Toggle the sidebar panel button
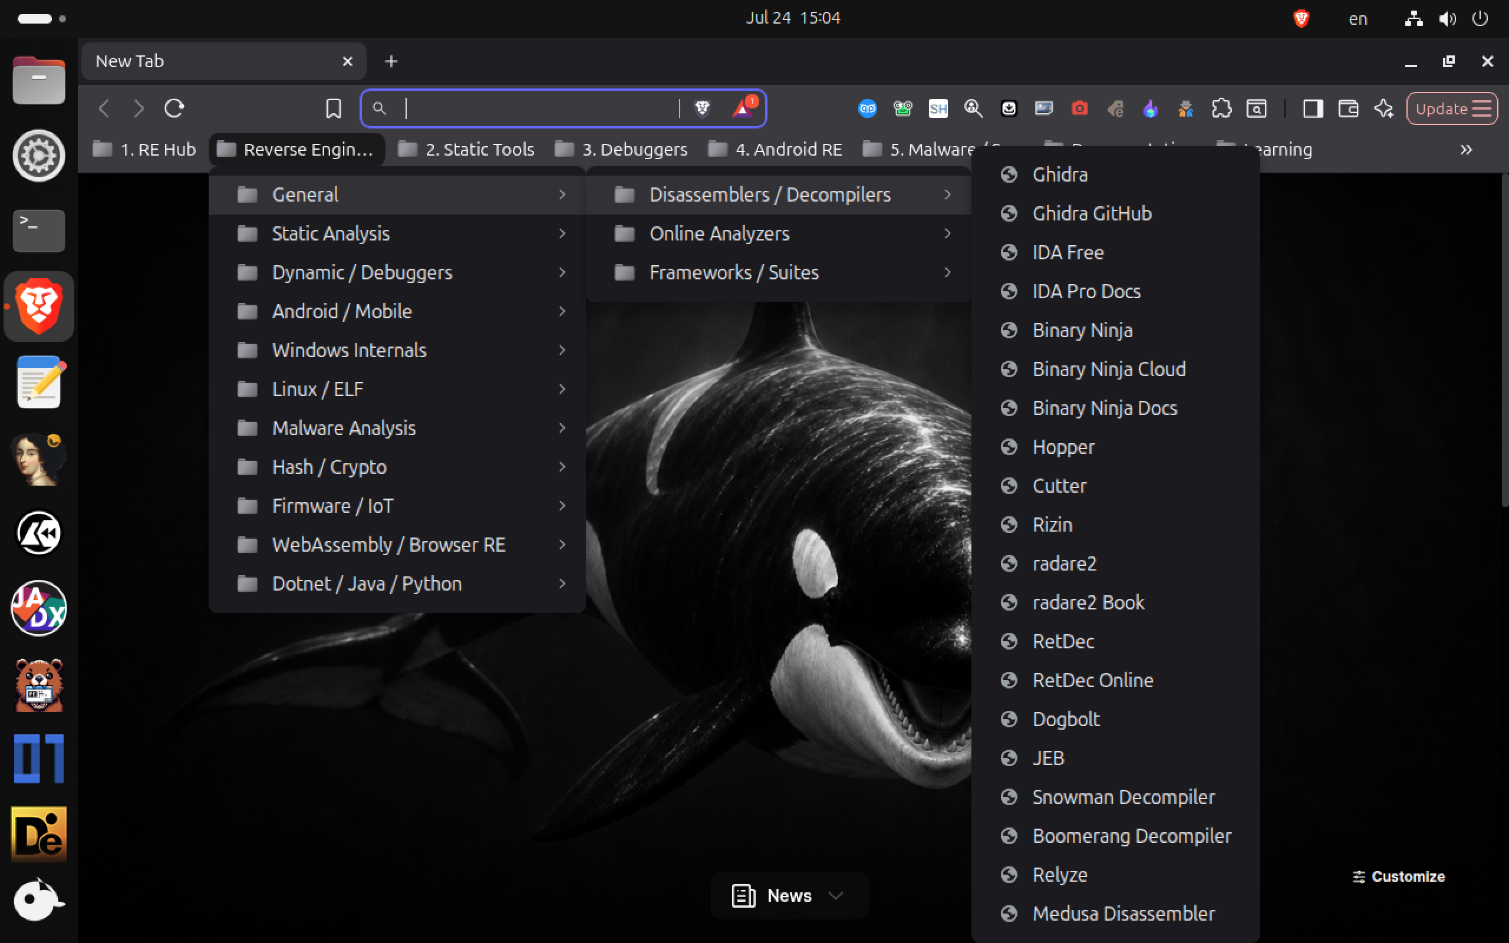Viewport: 1509px width, 943px height. coord(1313,108)
